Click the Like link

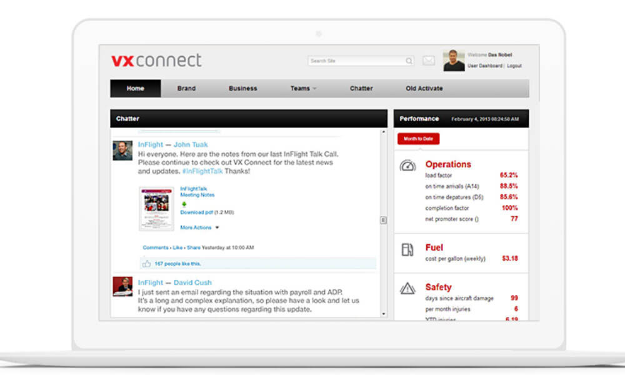(x=177, y=247)
